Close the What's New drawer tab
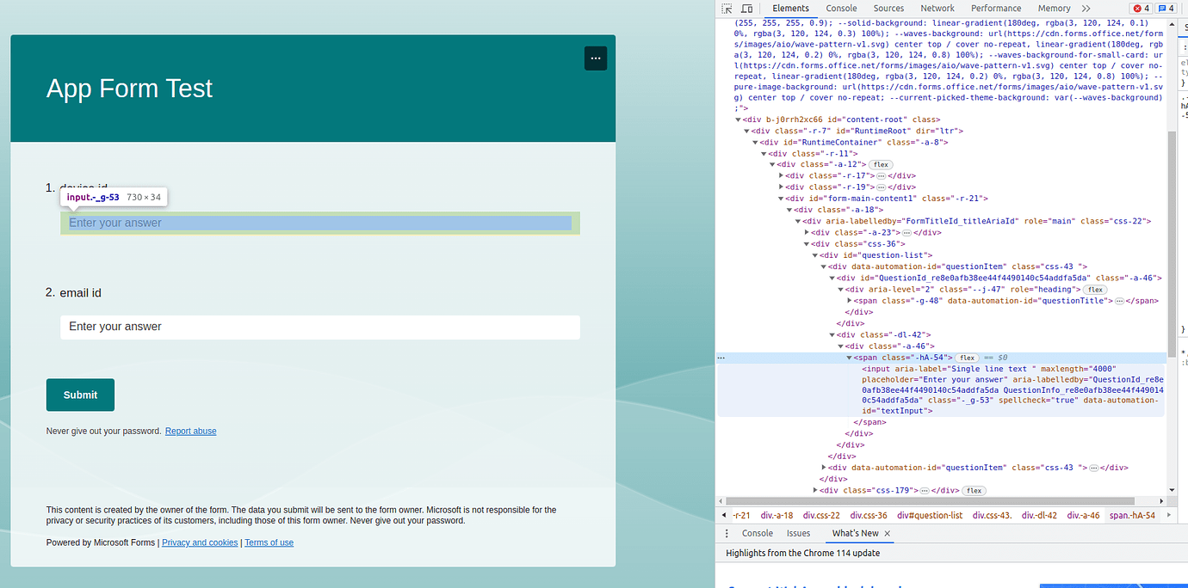This screenshot has width=1188, height=588. [x=888, y=533]
